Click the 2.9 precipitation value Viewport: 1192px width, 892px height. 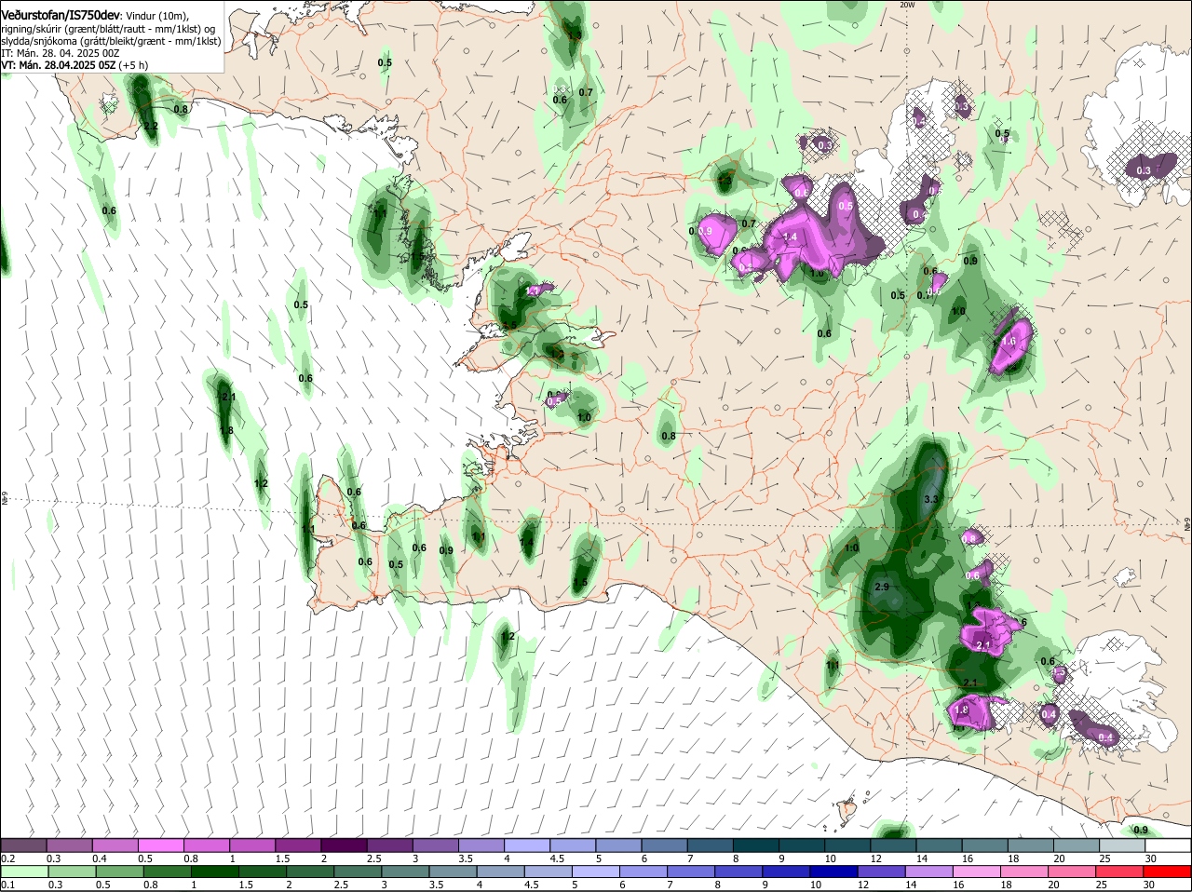(x=884, y=587)
